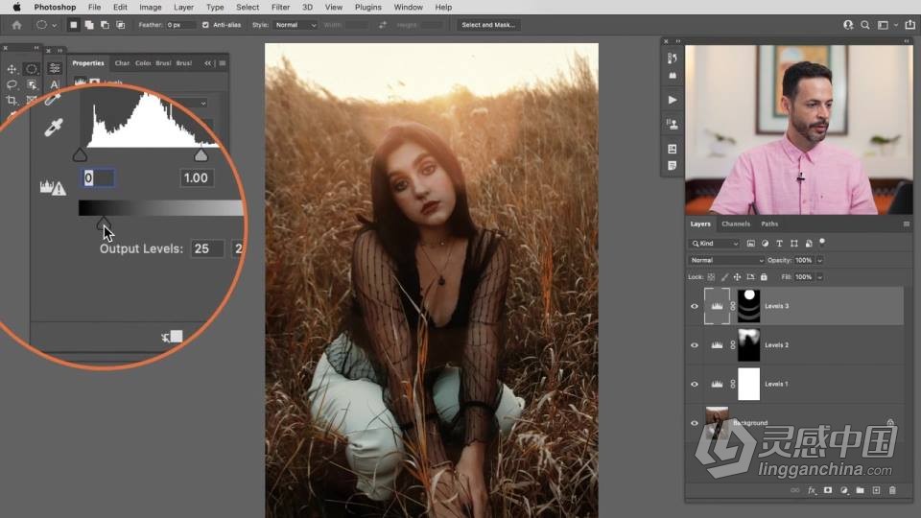The width and height of the screenshot is (921, 518).
Task: Collapse the Properties panel group arrows
Action: tap(208, 63)
